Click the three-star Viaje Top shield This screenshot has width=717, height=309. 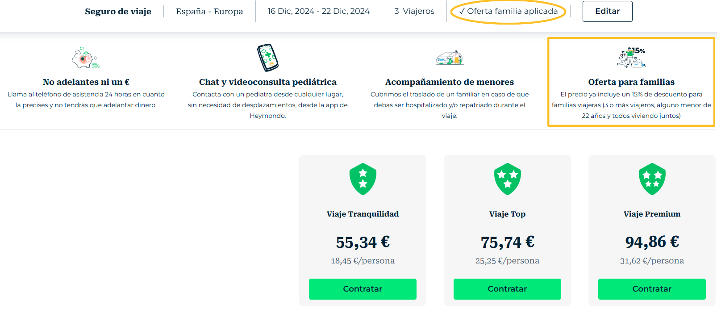pyautogui.click(x=507, y=179)
